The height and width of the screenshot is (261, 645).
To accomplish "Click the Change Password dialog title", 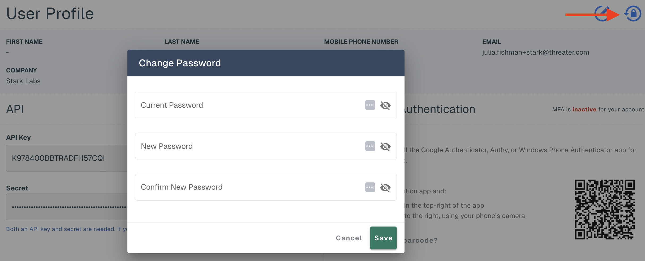I will coord(180,63).
